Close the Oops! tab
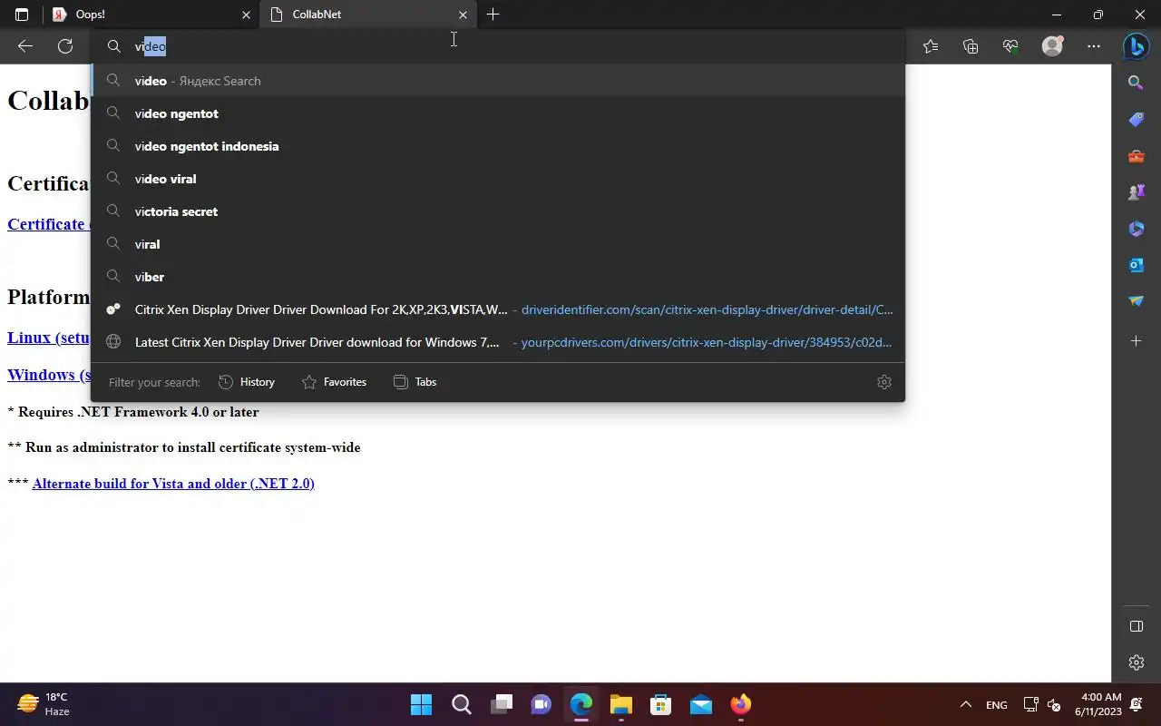The image size is (1161, 726). pos(246,15)
